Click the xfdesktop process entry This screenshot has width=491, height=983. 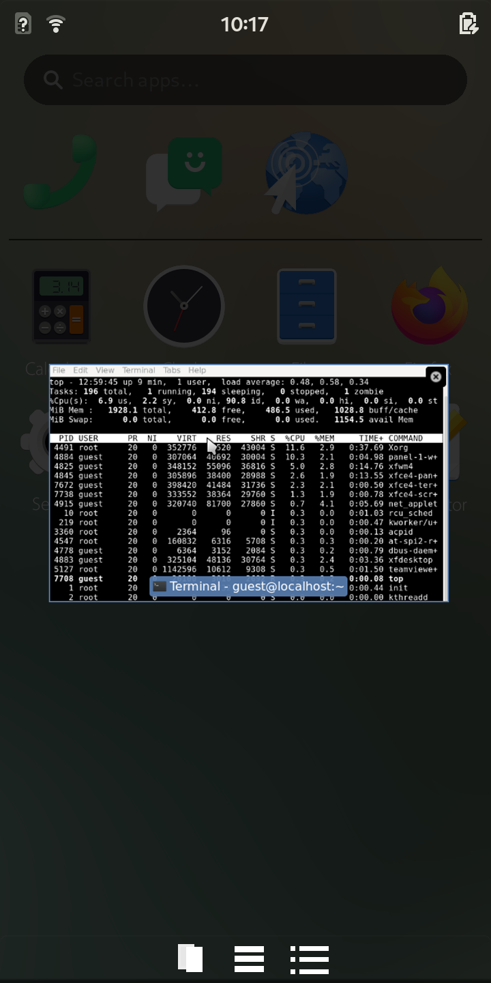coord(247,560)
